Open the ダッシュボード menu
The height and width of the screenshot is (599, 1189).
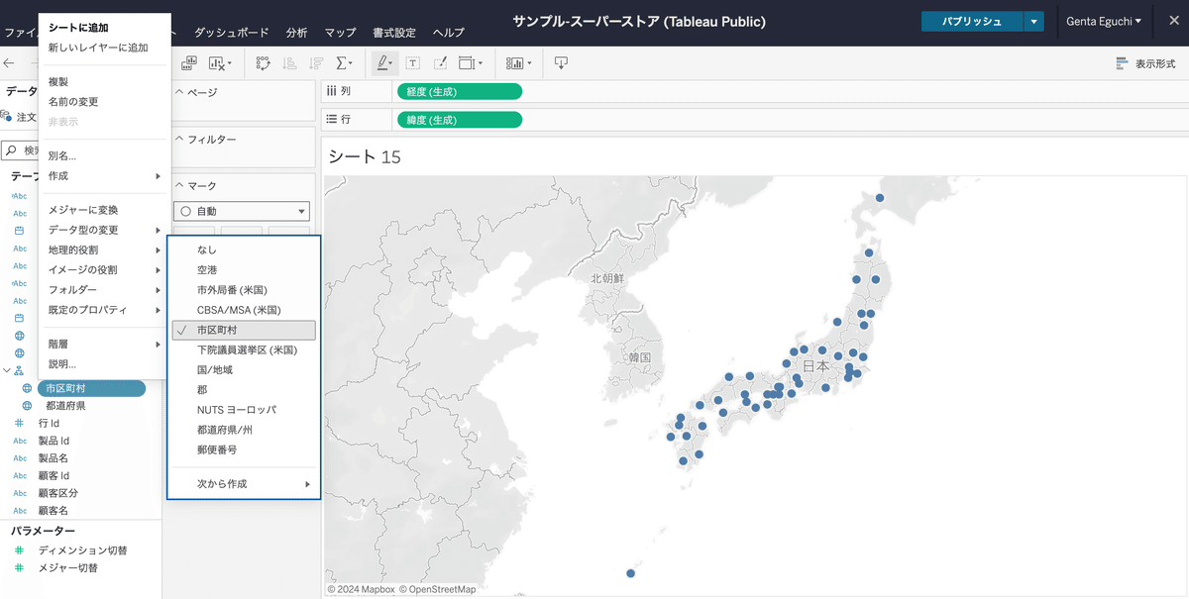233,33
